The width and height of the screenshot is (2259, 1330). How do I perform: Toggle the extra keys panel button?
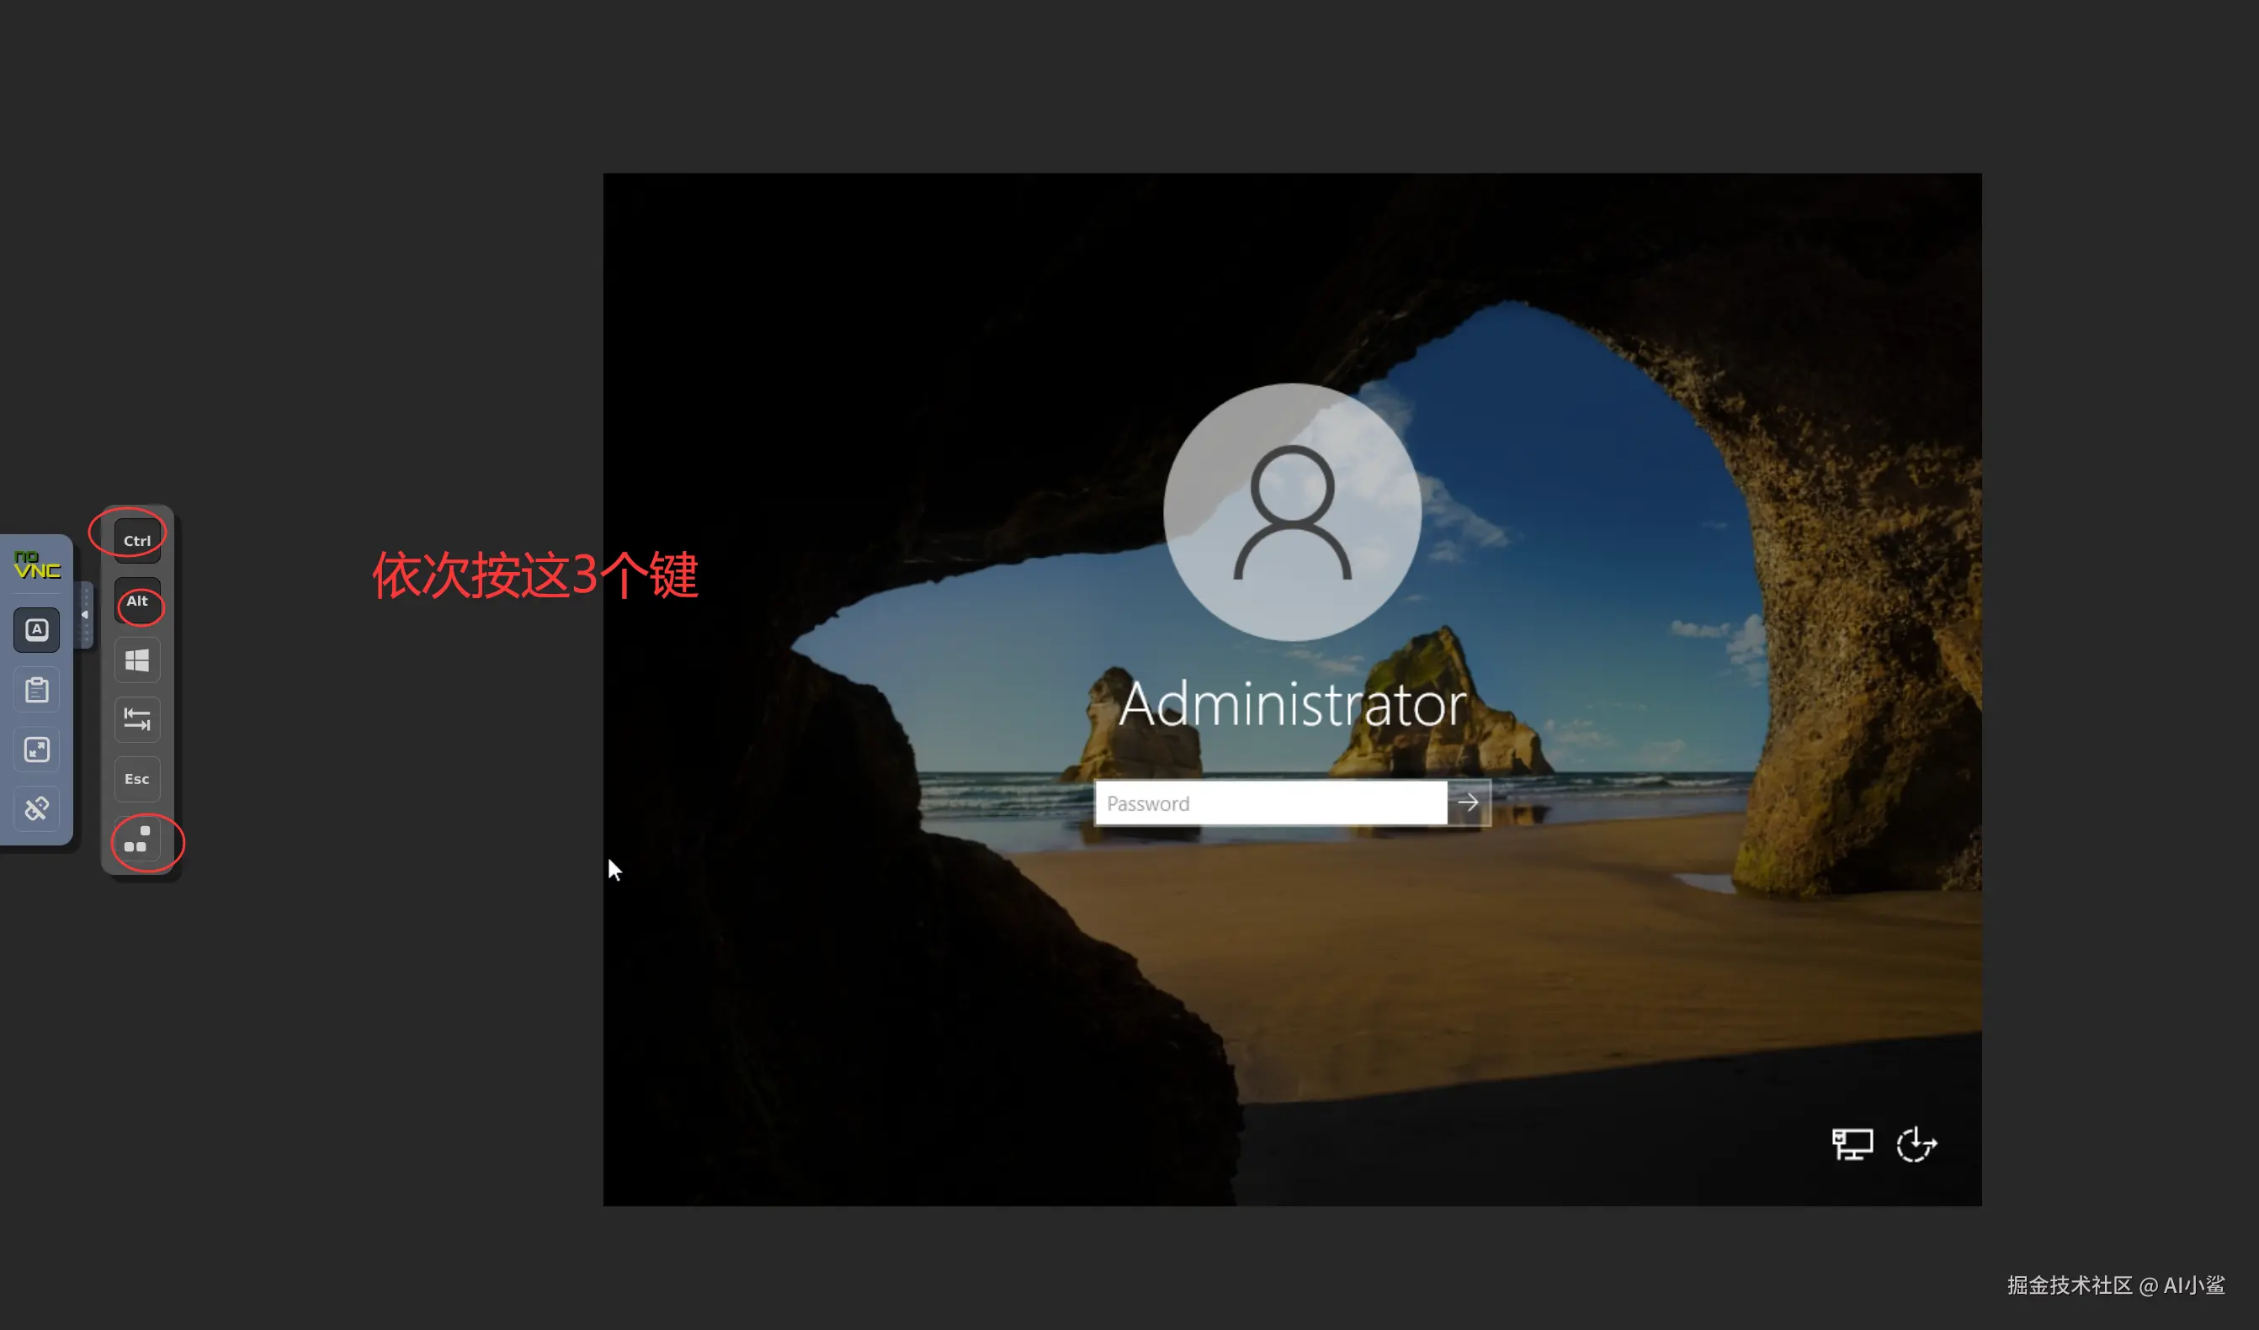(x=37, y=630)
